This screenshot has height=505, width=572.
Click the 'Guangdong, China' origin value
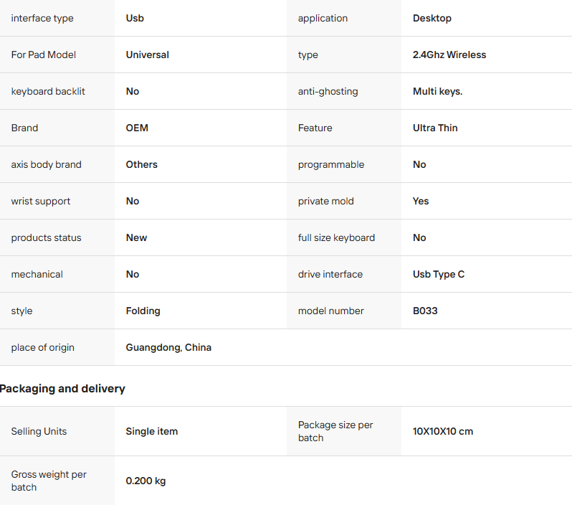click(168, 347)
